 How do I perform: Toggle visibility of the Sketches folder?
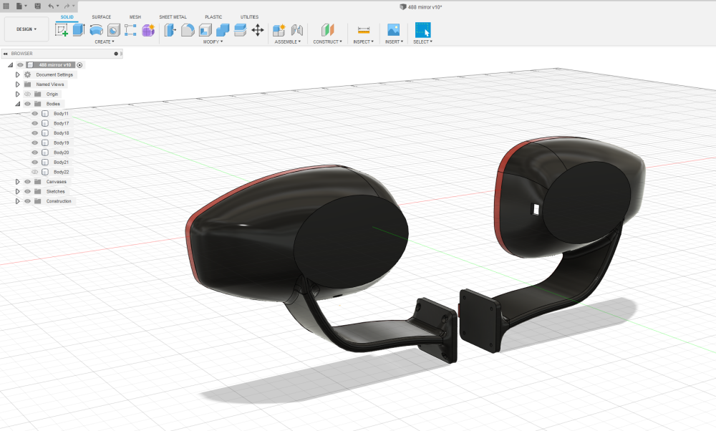(27, 191)
